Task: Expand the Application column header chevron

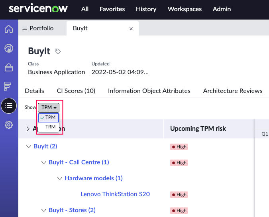Action: point(28,129)
